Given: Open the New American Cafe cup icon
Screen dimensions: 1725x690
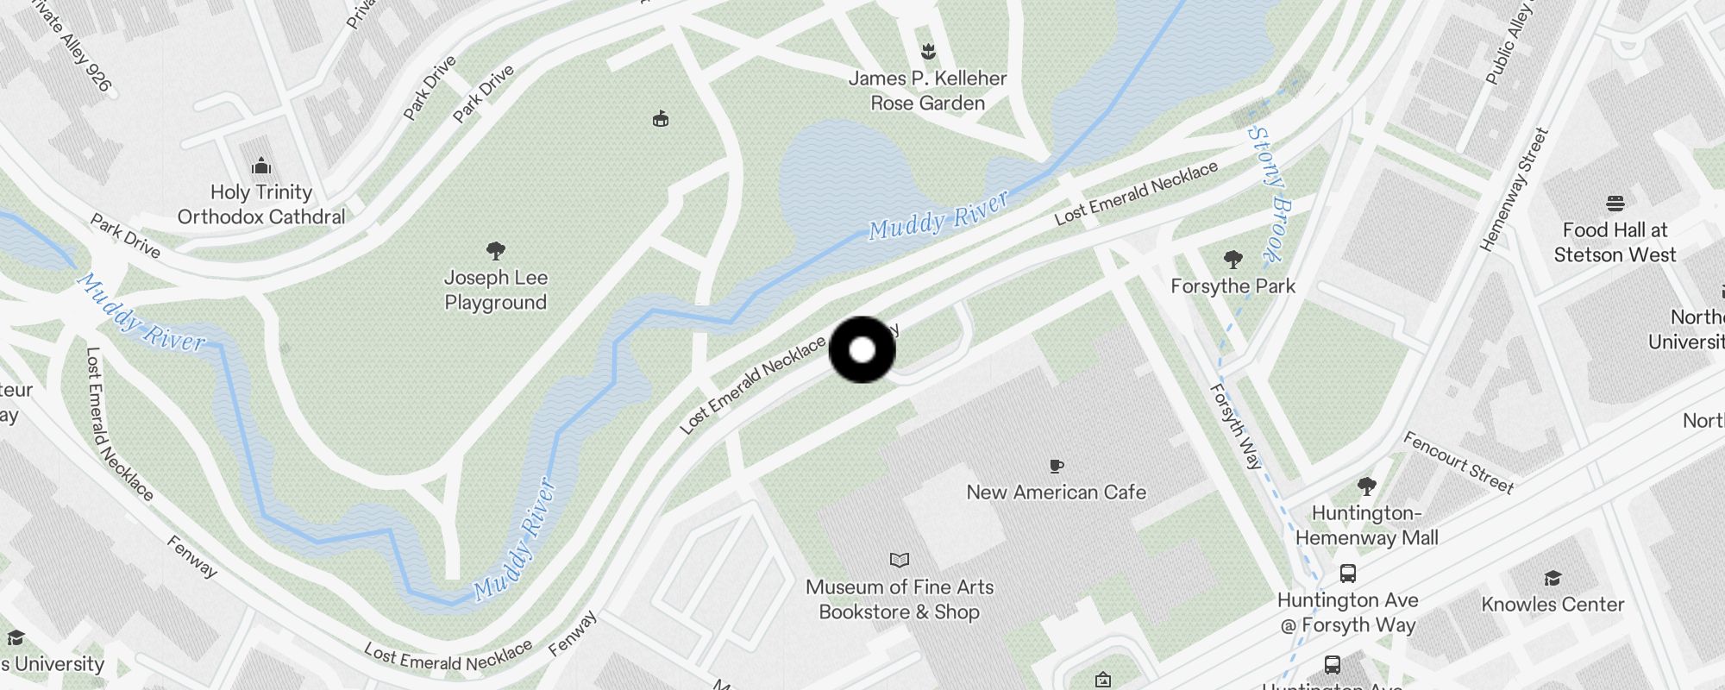Looking at the screenshot, I should pos(1056,466).
